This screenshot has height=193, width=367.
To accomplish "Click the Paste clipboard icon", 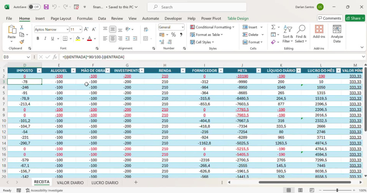I will (x=12, y=30).
